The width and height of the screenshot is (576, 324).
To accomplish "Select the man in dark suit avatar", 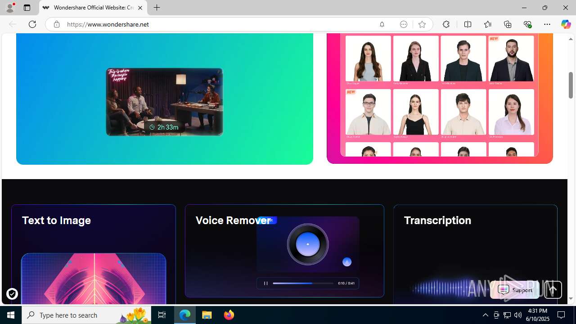I will tap(463, 58).
